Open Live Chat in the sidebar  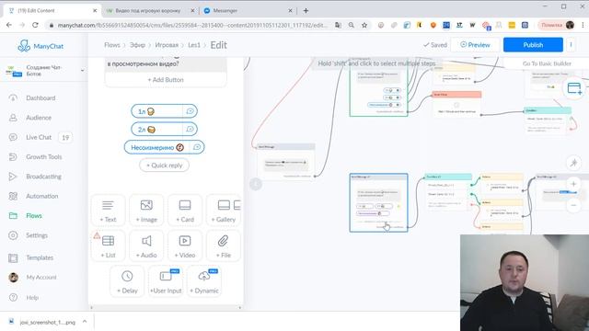[39, 137]
